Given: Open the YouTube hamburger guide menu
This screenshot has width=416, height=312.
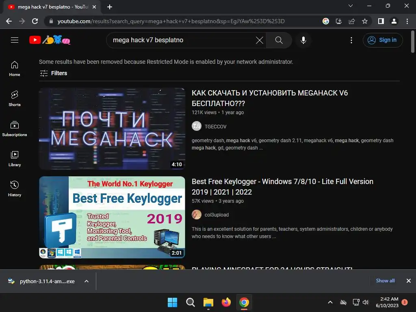Looking at the screenshot, I should click(15, 40).
